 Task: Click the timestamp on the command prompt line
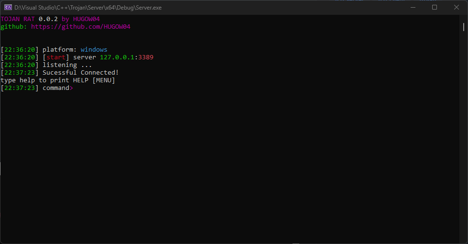click(20, 88)
